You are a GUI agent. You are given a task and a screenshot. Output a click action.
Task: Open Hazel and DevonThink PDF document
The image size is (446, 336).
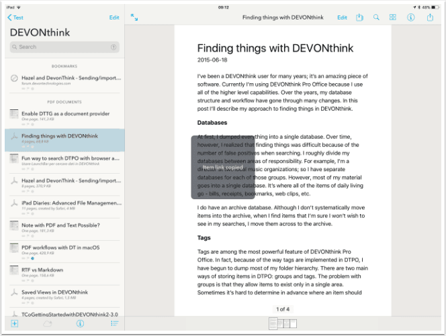65,185
